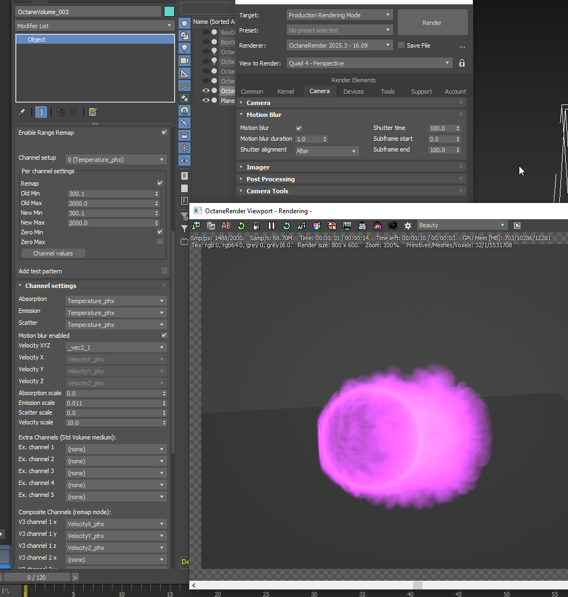Screen dimensions: 568x597
Task: Open the aperture shutter icon in Octane toolbar
Action: click(x=408, y=226)
